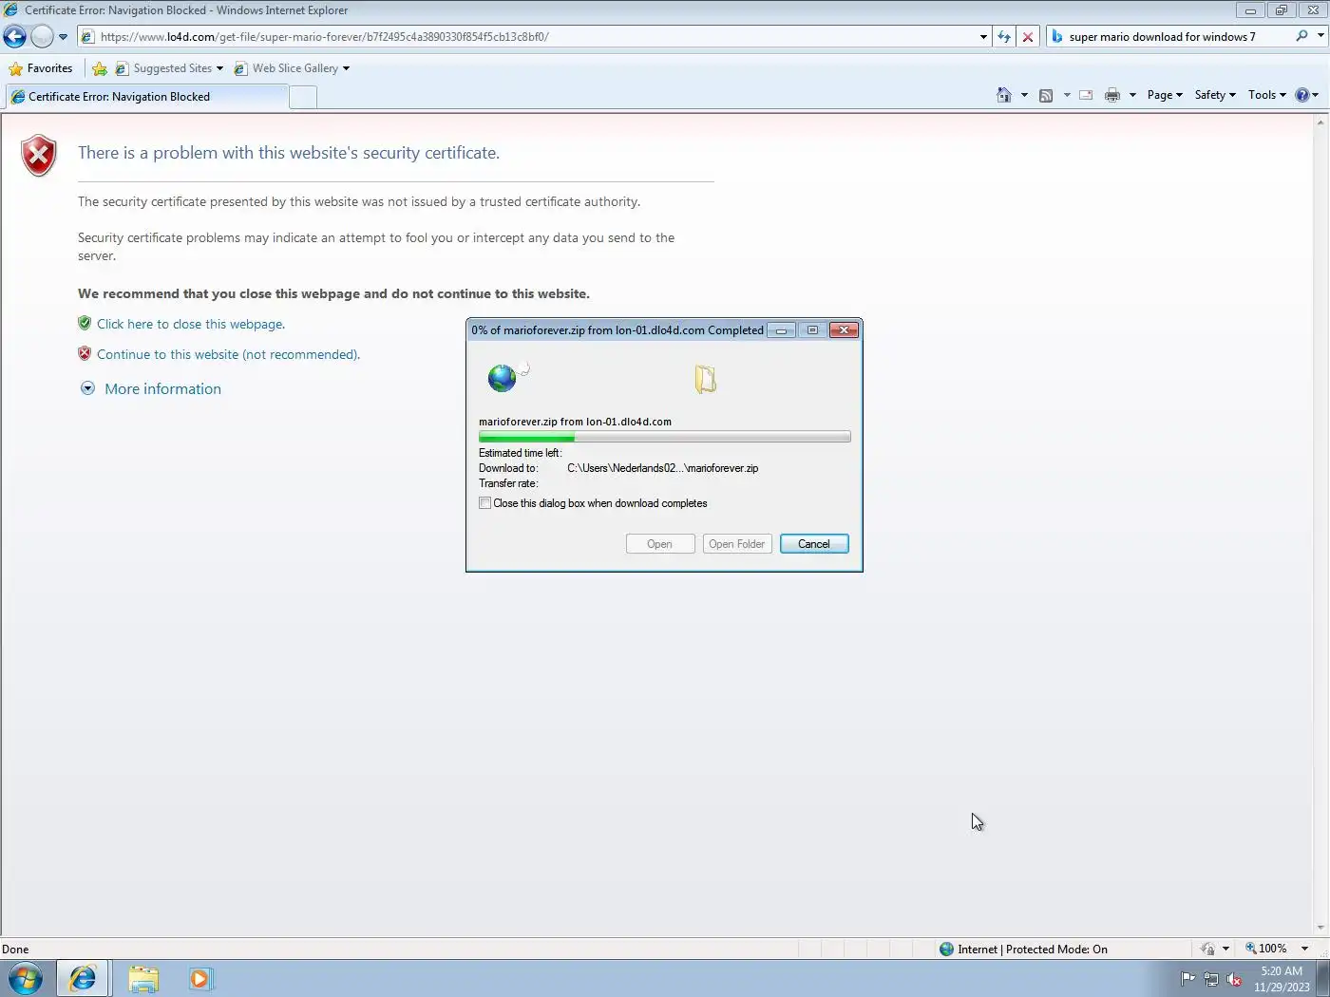This screenshot has height=997, width=1330.
Task: Close the download dialog window
Action: (x=844, y=330)
